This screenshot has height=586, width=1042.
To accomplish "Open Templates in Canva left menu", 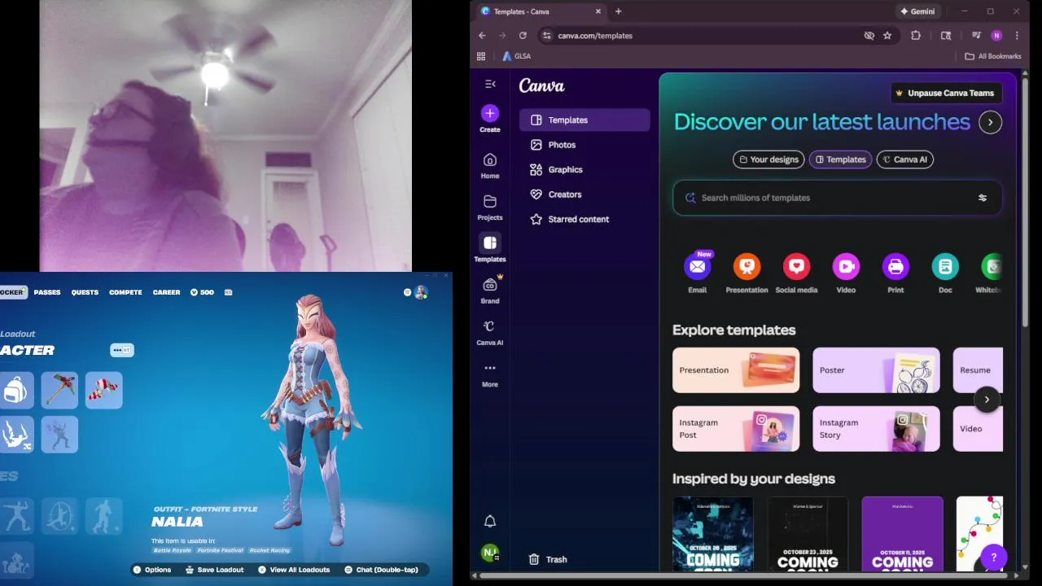I will [x=584, y=120].
